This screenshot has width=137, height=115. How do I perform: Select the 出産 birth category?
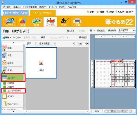[x=12, y=55]
